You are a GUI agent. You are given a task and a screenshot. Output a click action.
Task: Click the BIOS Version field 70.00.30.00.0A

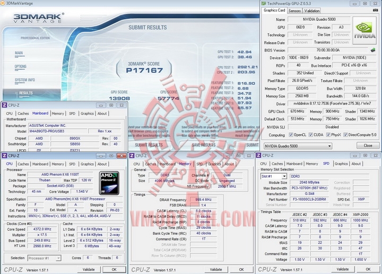click(328, 50)
